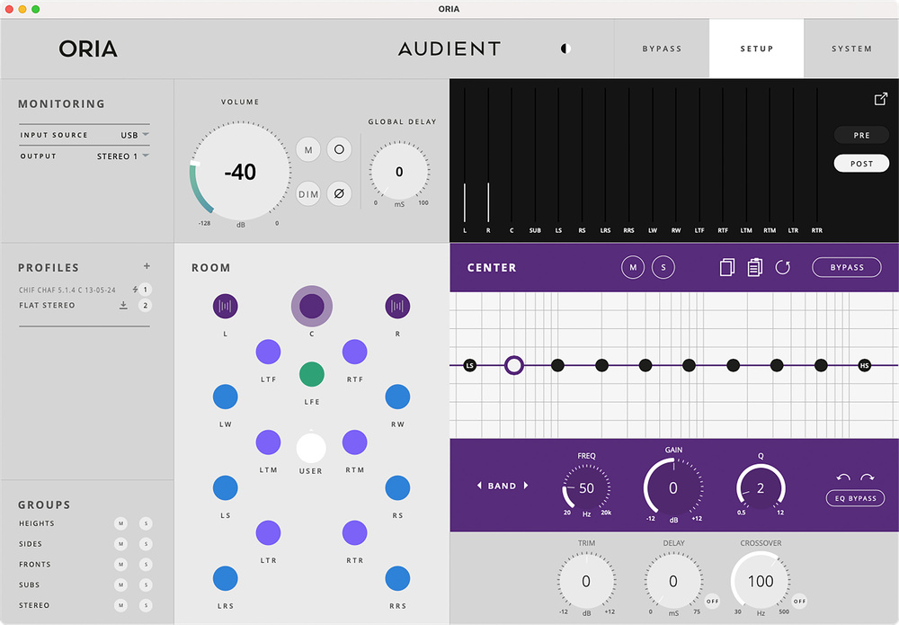Switch to the Bypass tab
Screen dimensions: 899x625
(662, 49)
